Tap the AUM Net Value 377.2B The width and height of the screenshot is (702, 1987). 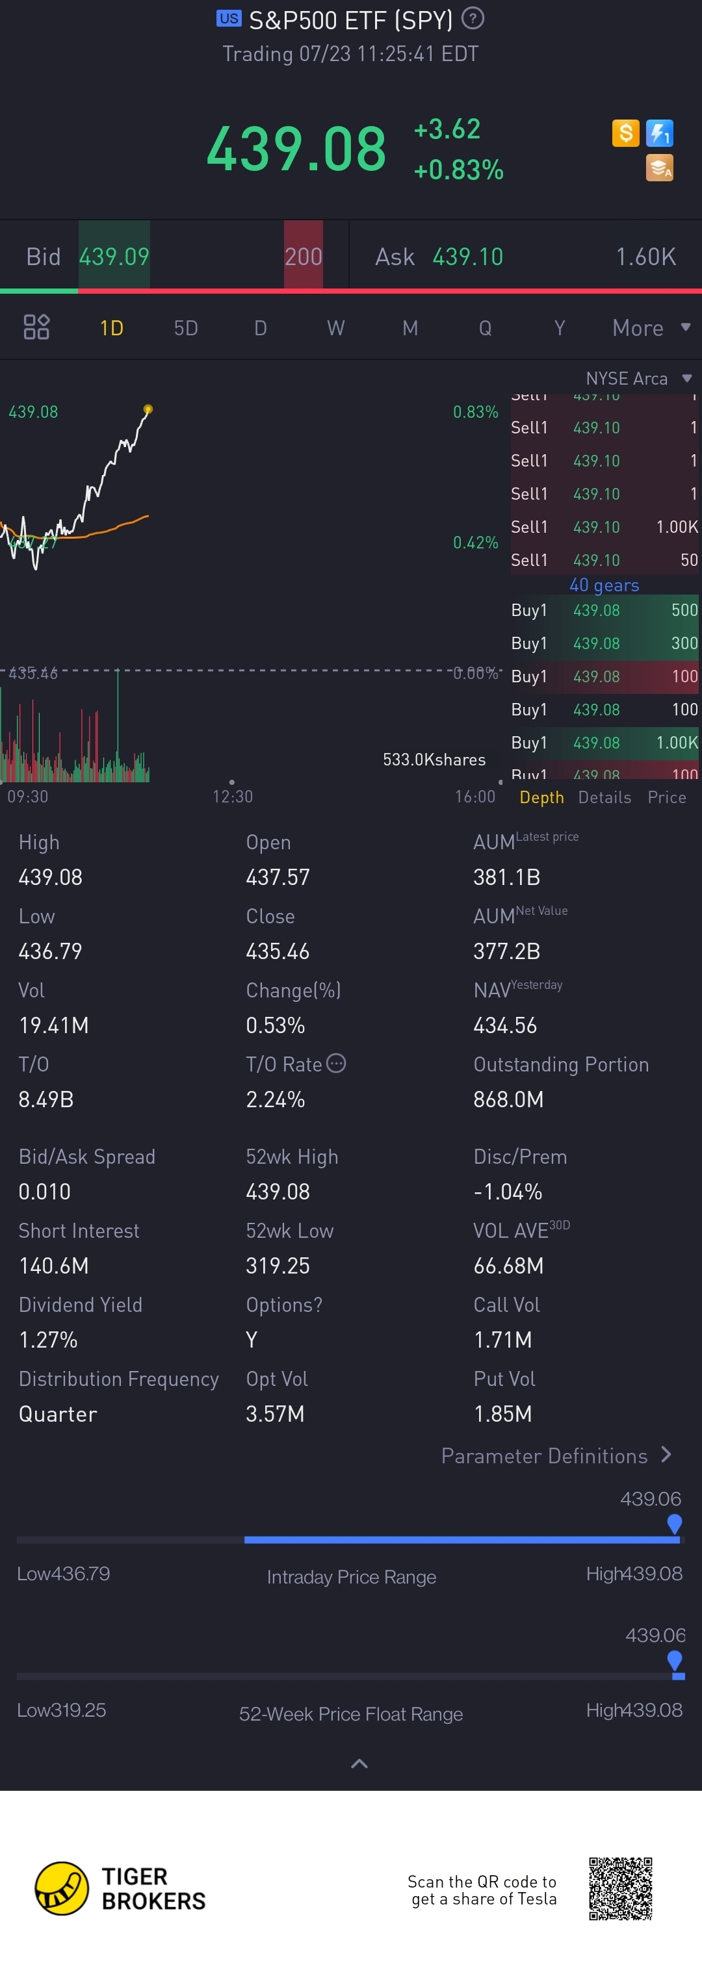[507, 951]
